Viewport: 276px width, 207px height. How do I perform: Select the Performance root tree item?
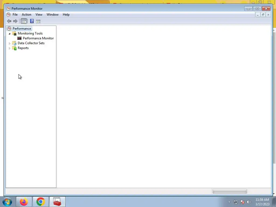tap(22, 29)
